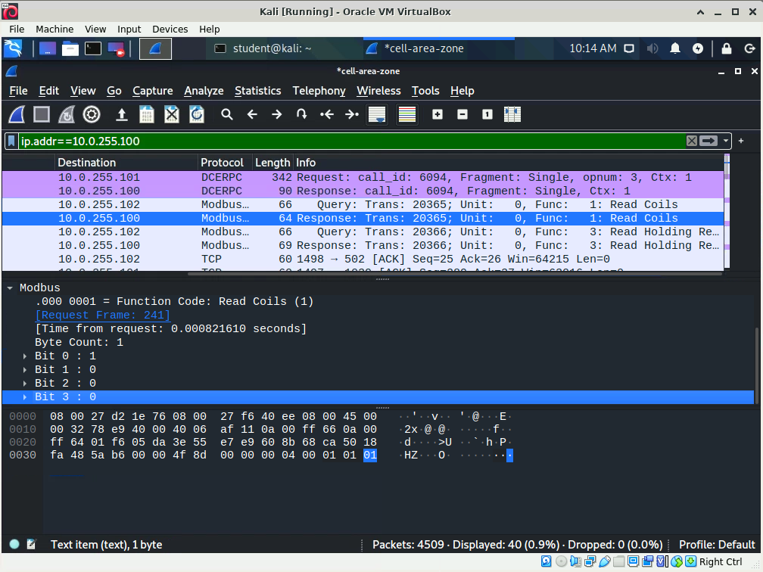This screenshot has width=763, height=572.
Task: Add a display filter button
Action: [x=741, y=141]
